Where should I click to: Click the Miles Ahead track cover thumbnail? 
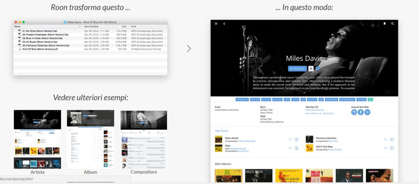pos(219,140)
